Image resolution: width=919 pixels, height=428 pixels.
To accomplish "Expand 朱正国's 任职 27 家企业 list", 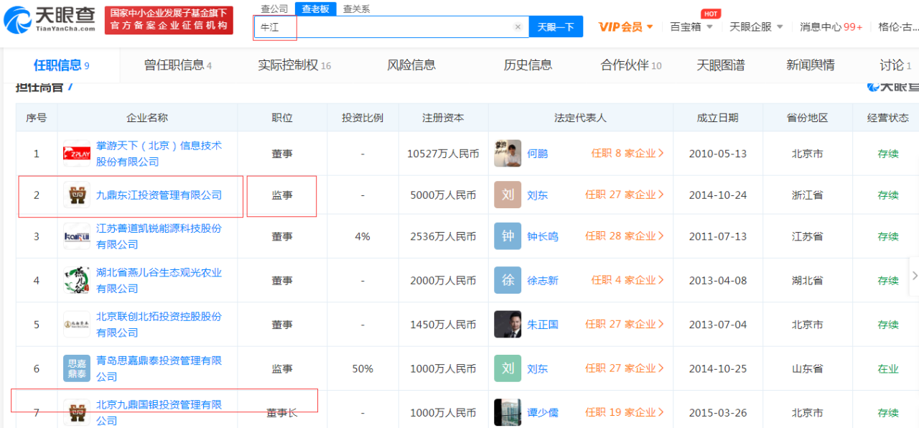I will point(625,325).
